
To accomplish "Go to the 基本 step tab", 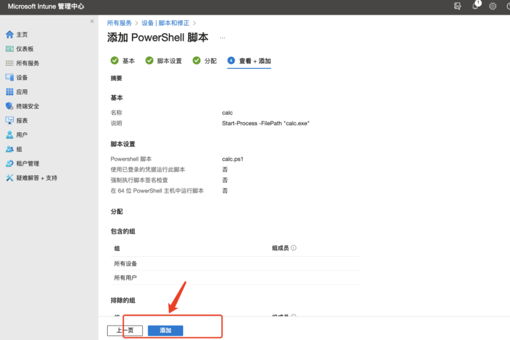I will [123, 61].
